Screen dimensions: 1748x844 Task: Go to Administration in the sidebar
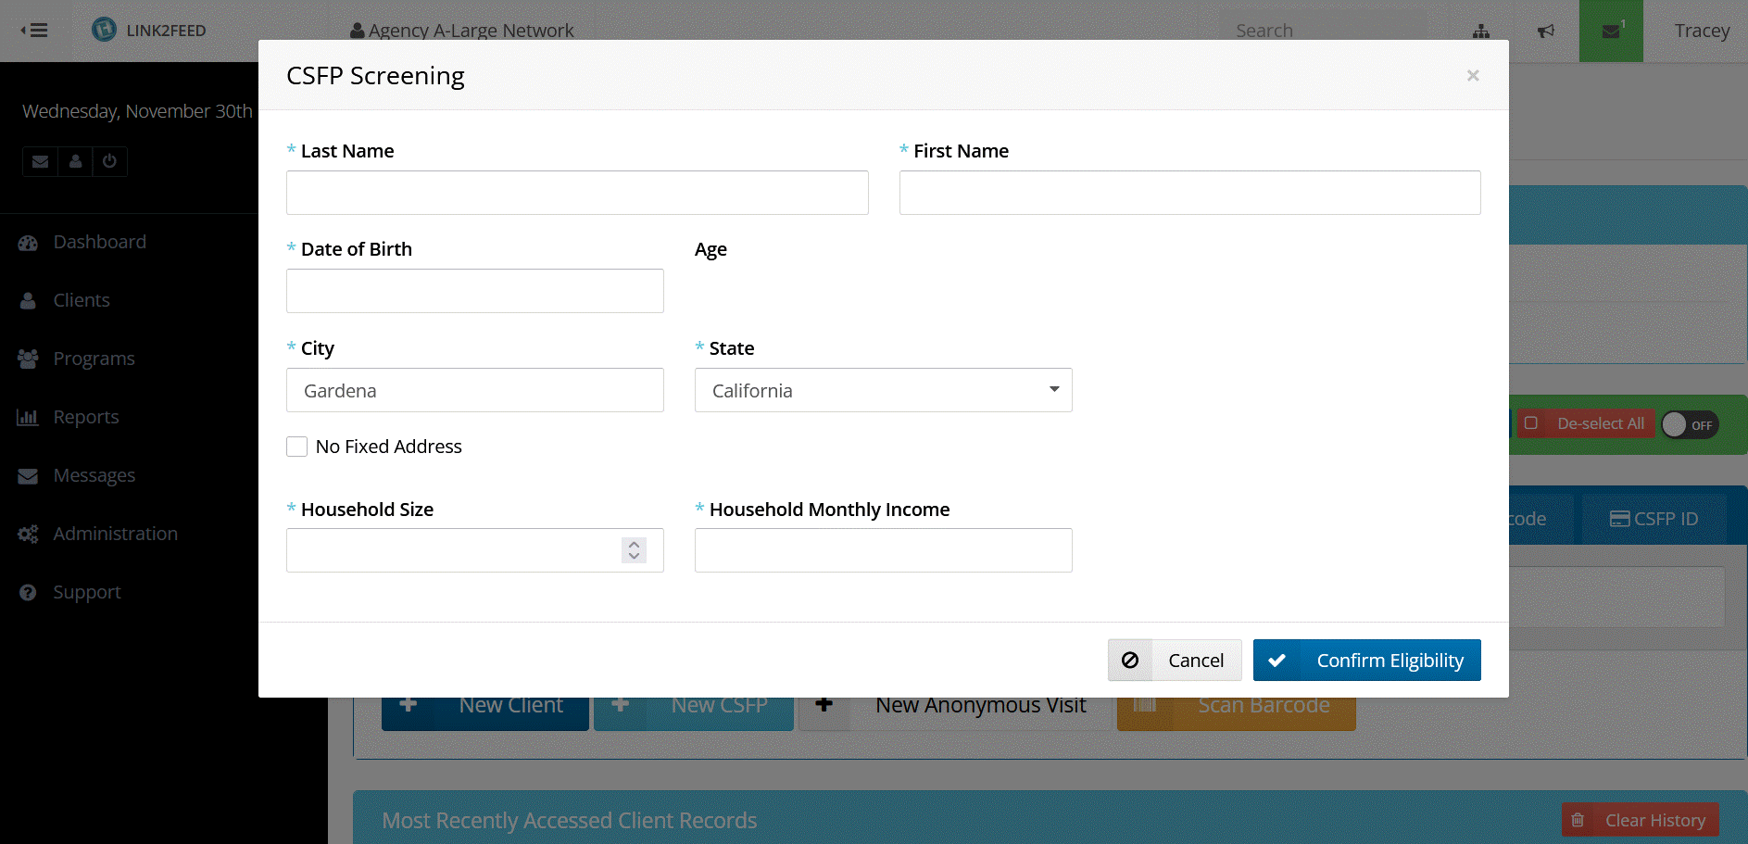115,534
